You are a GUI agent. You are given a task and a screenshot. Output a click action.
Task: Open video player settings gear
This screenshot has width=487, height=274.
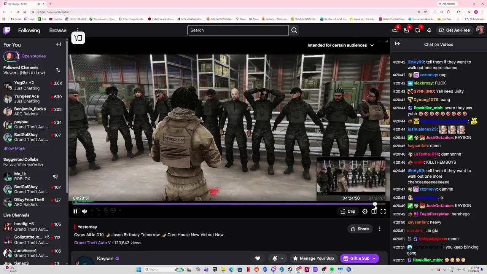coord(365,212)
